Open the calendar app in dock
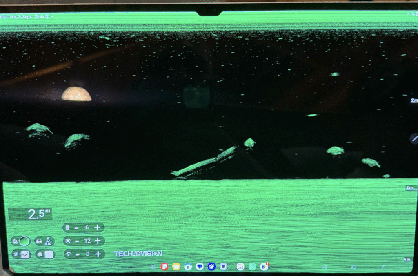The height and width of the screenshot is (276, 418). click(x=188, y=266)
